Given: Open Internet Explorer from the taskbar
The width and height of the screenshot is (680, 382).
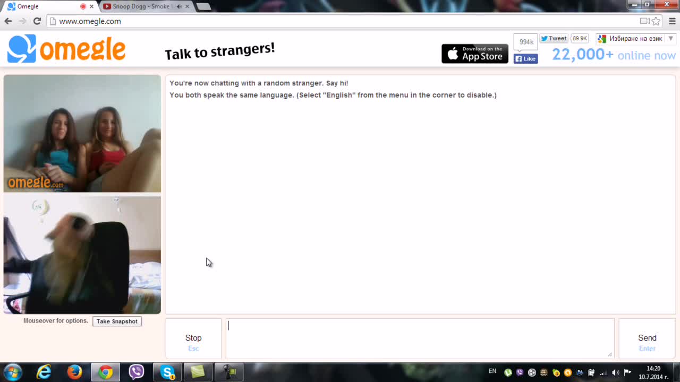Looking at the screenshot, I should pos(44,372).
